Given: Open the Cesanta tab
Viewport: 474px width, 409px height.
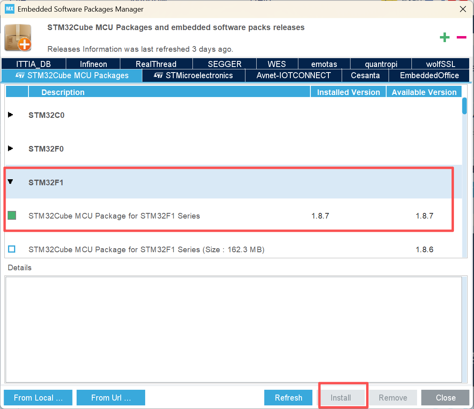Looking at the screenshot, I should [x=365, y=75].
